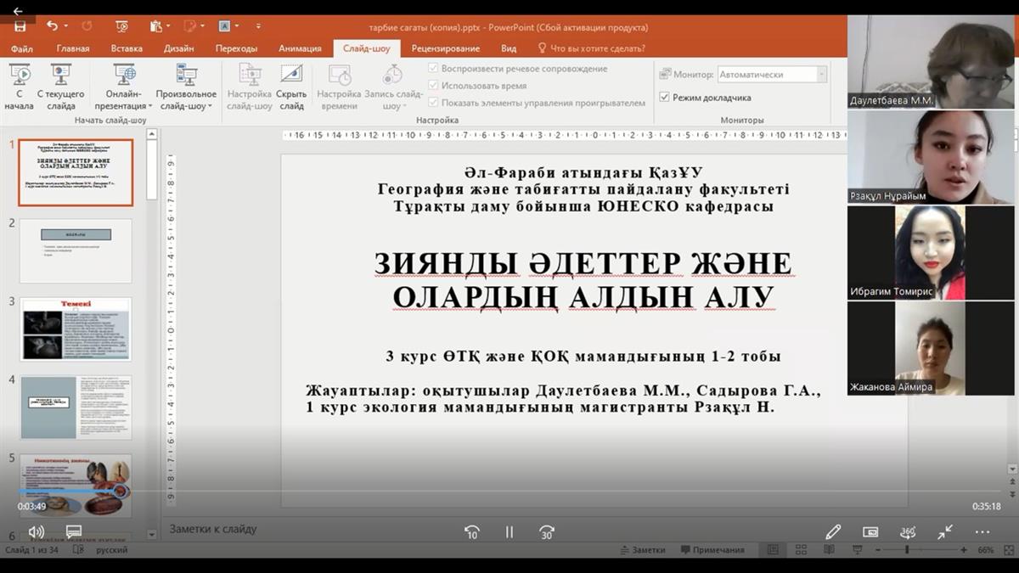1019x573 pixels.
Task: Toggle Presenter View checkbox
Action: click(x=665, y=98)
